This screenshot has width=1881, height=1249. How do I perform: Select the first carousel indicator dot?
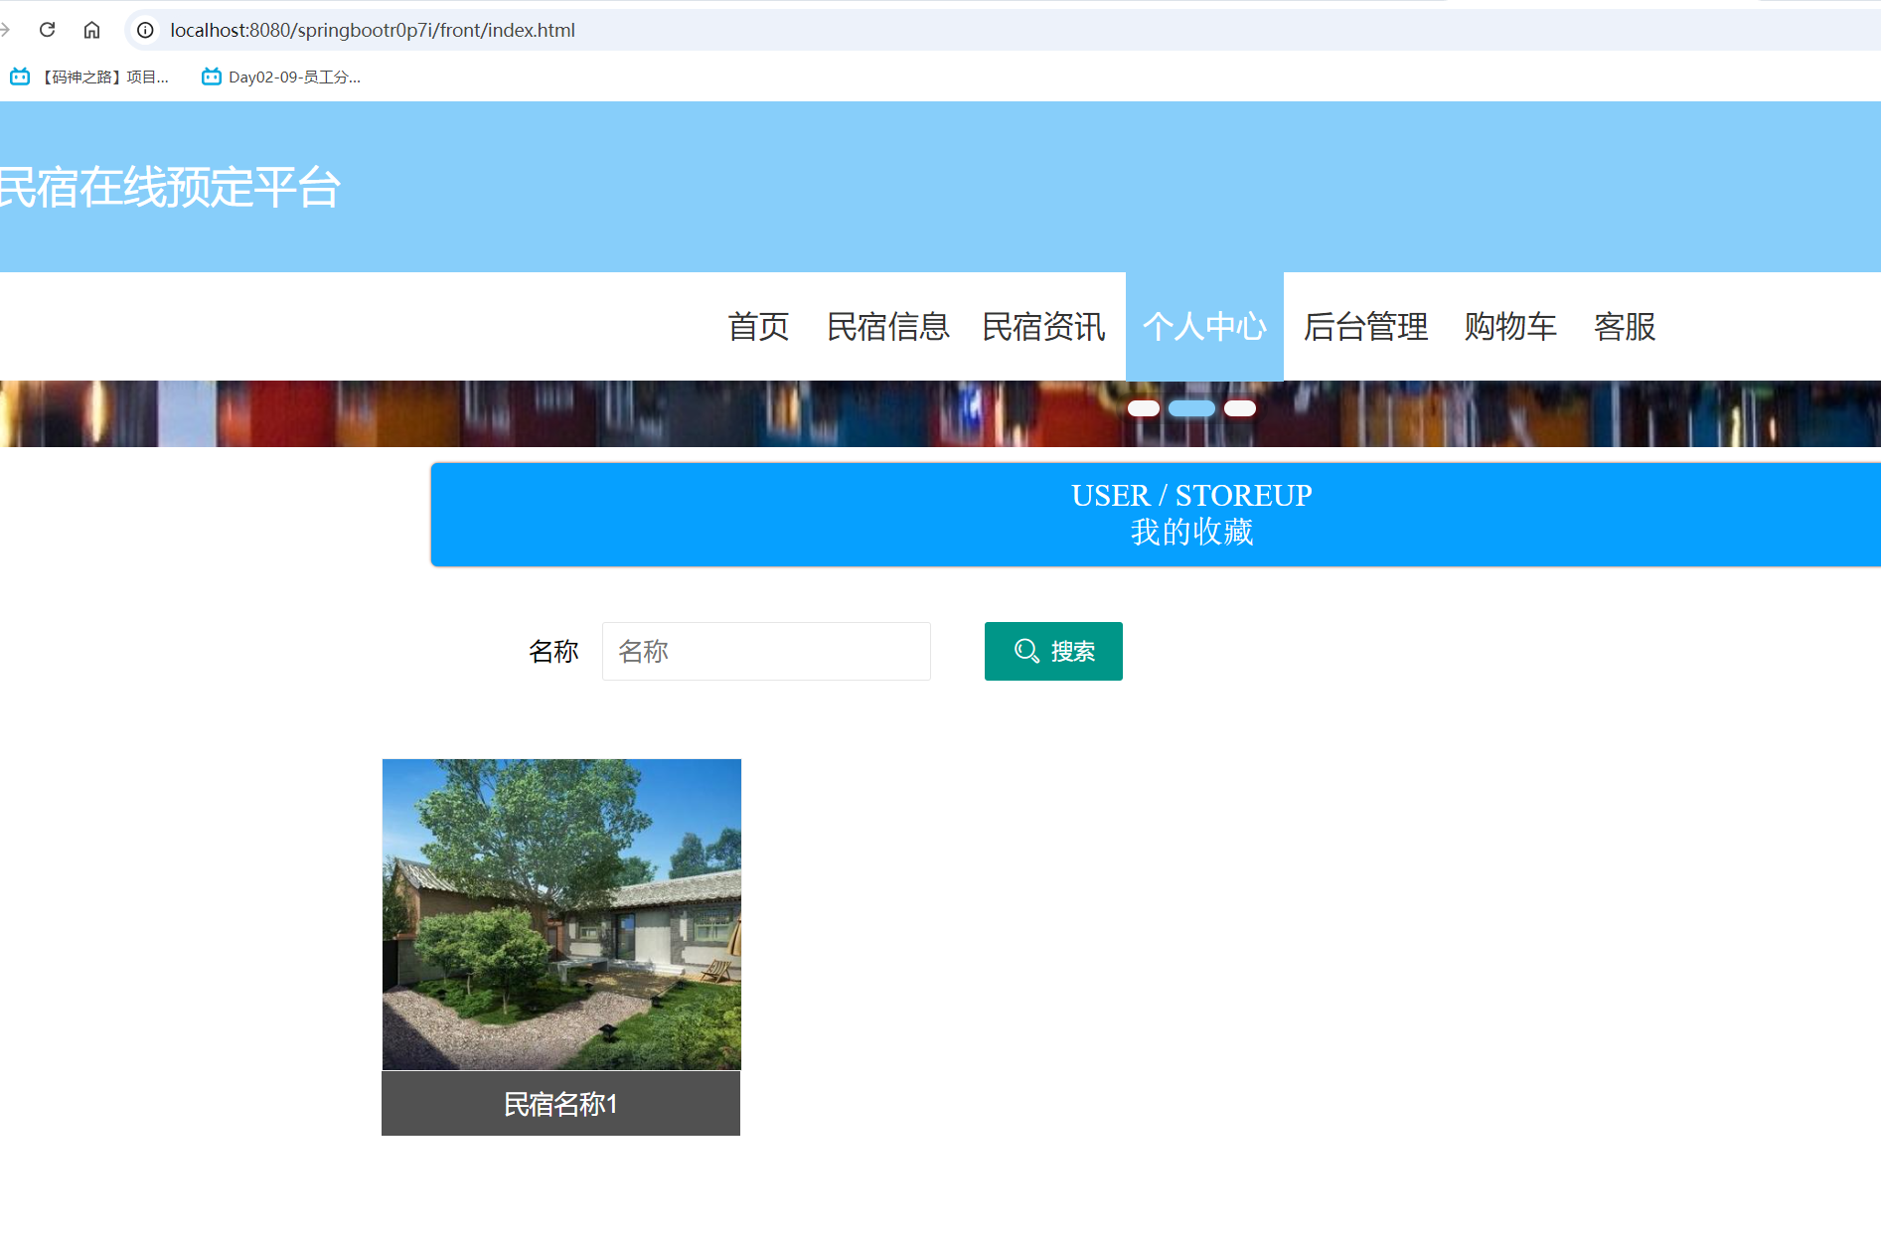point(1144,408)
